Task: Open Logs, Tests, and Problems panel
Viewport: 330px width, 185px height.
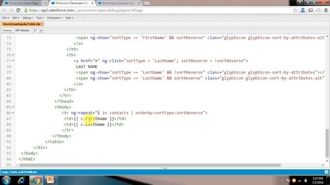Action: coord(19,172)
